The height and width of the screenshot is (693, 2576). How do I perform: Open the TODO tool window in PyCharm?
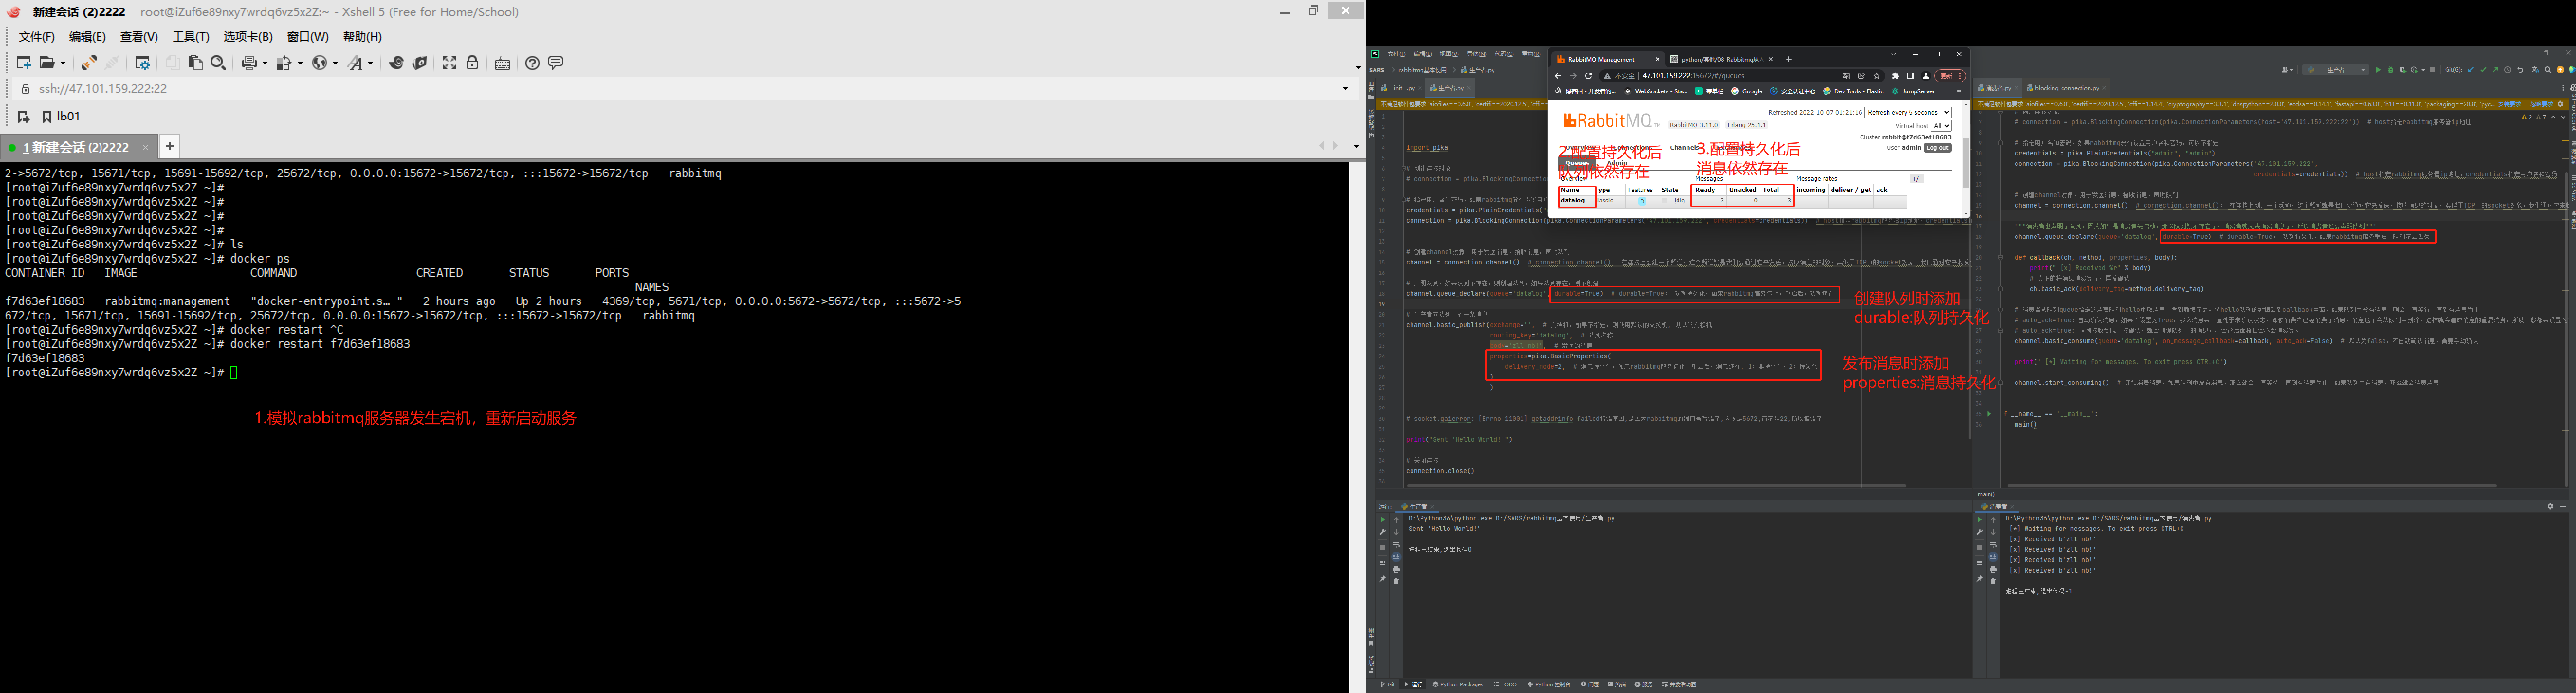click(x=1506, y=685)
